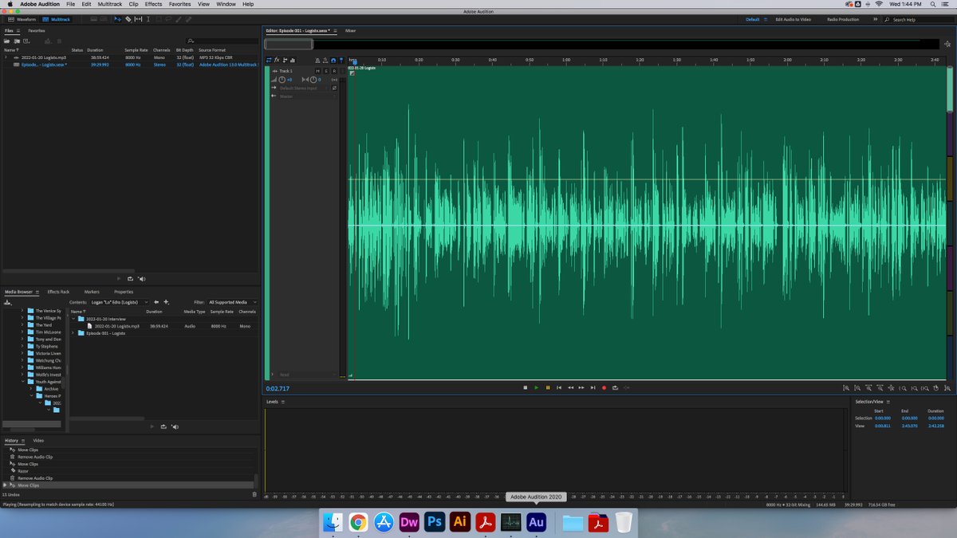
Task: Open the Contents location dropdown in the Media Browser
Action: [120, 302]
